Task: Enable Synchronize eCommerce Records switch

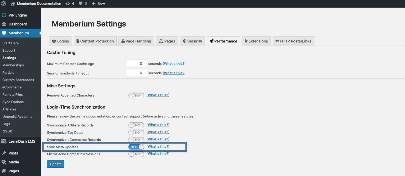Action: pyautogui.click(x=136, y=140)
